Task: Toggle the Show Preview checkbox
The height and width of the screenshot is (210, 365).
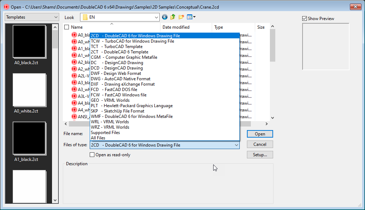Action: pyautogui.click(x=304, y=19)
